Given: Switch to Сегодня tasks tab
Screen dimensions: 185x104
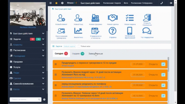Looking at the screenshot, I should click(61, 54).
